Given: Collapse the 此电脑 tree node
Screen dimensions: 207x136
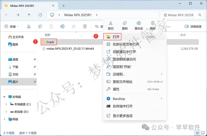Looking at the screenshot, I should pos(4,97).
